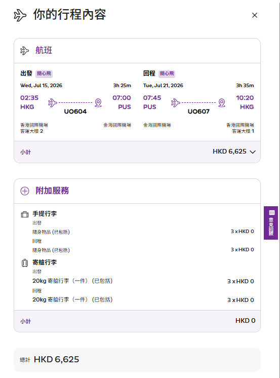Click departure date Wed, Jul 15, 2026
Viewport: 280px width, 378px height.
(41, 85)
